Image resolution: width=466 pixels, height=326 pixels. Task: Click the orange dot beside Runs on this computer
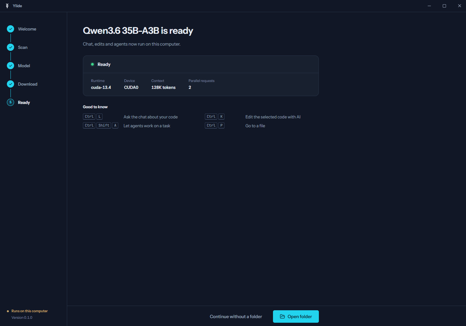[8, 311]
